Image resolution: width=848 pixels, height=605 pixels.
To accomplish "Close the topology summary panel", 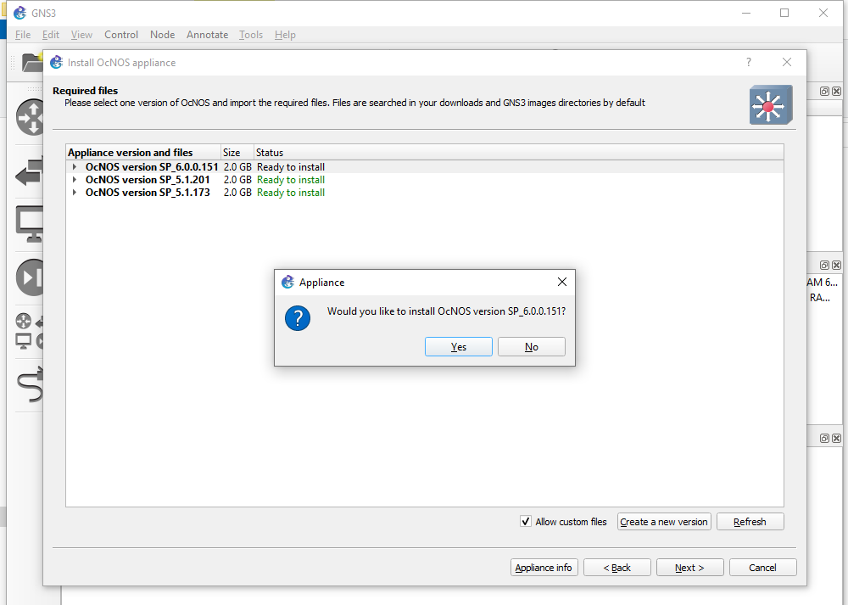I will point(836,91).
